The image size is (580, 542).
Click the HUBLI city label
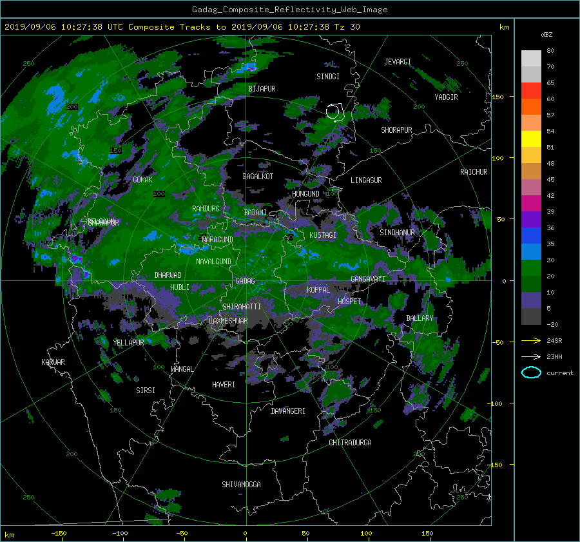180,287
